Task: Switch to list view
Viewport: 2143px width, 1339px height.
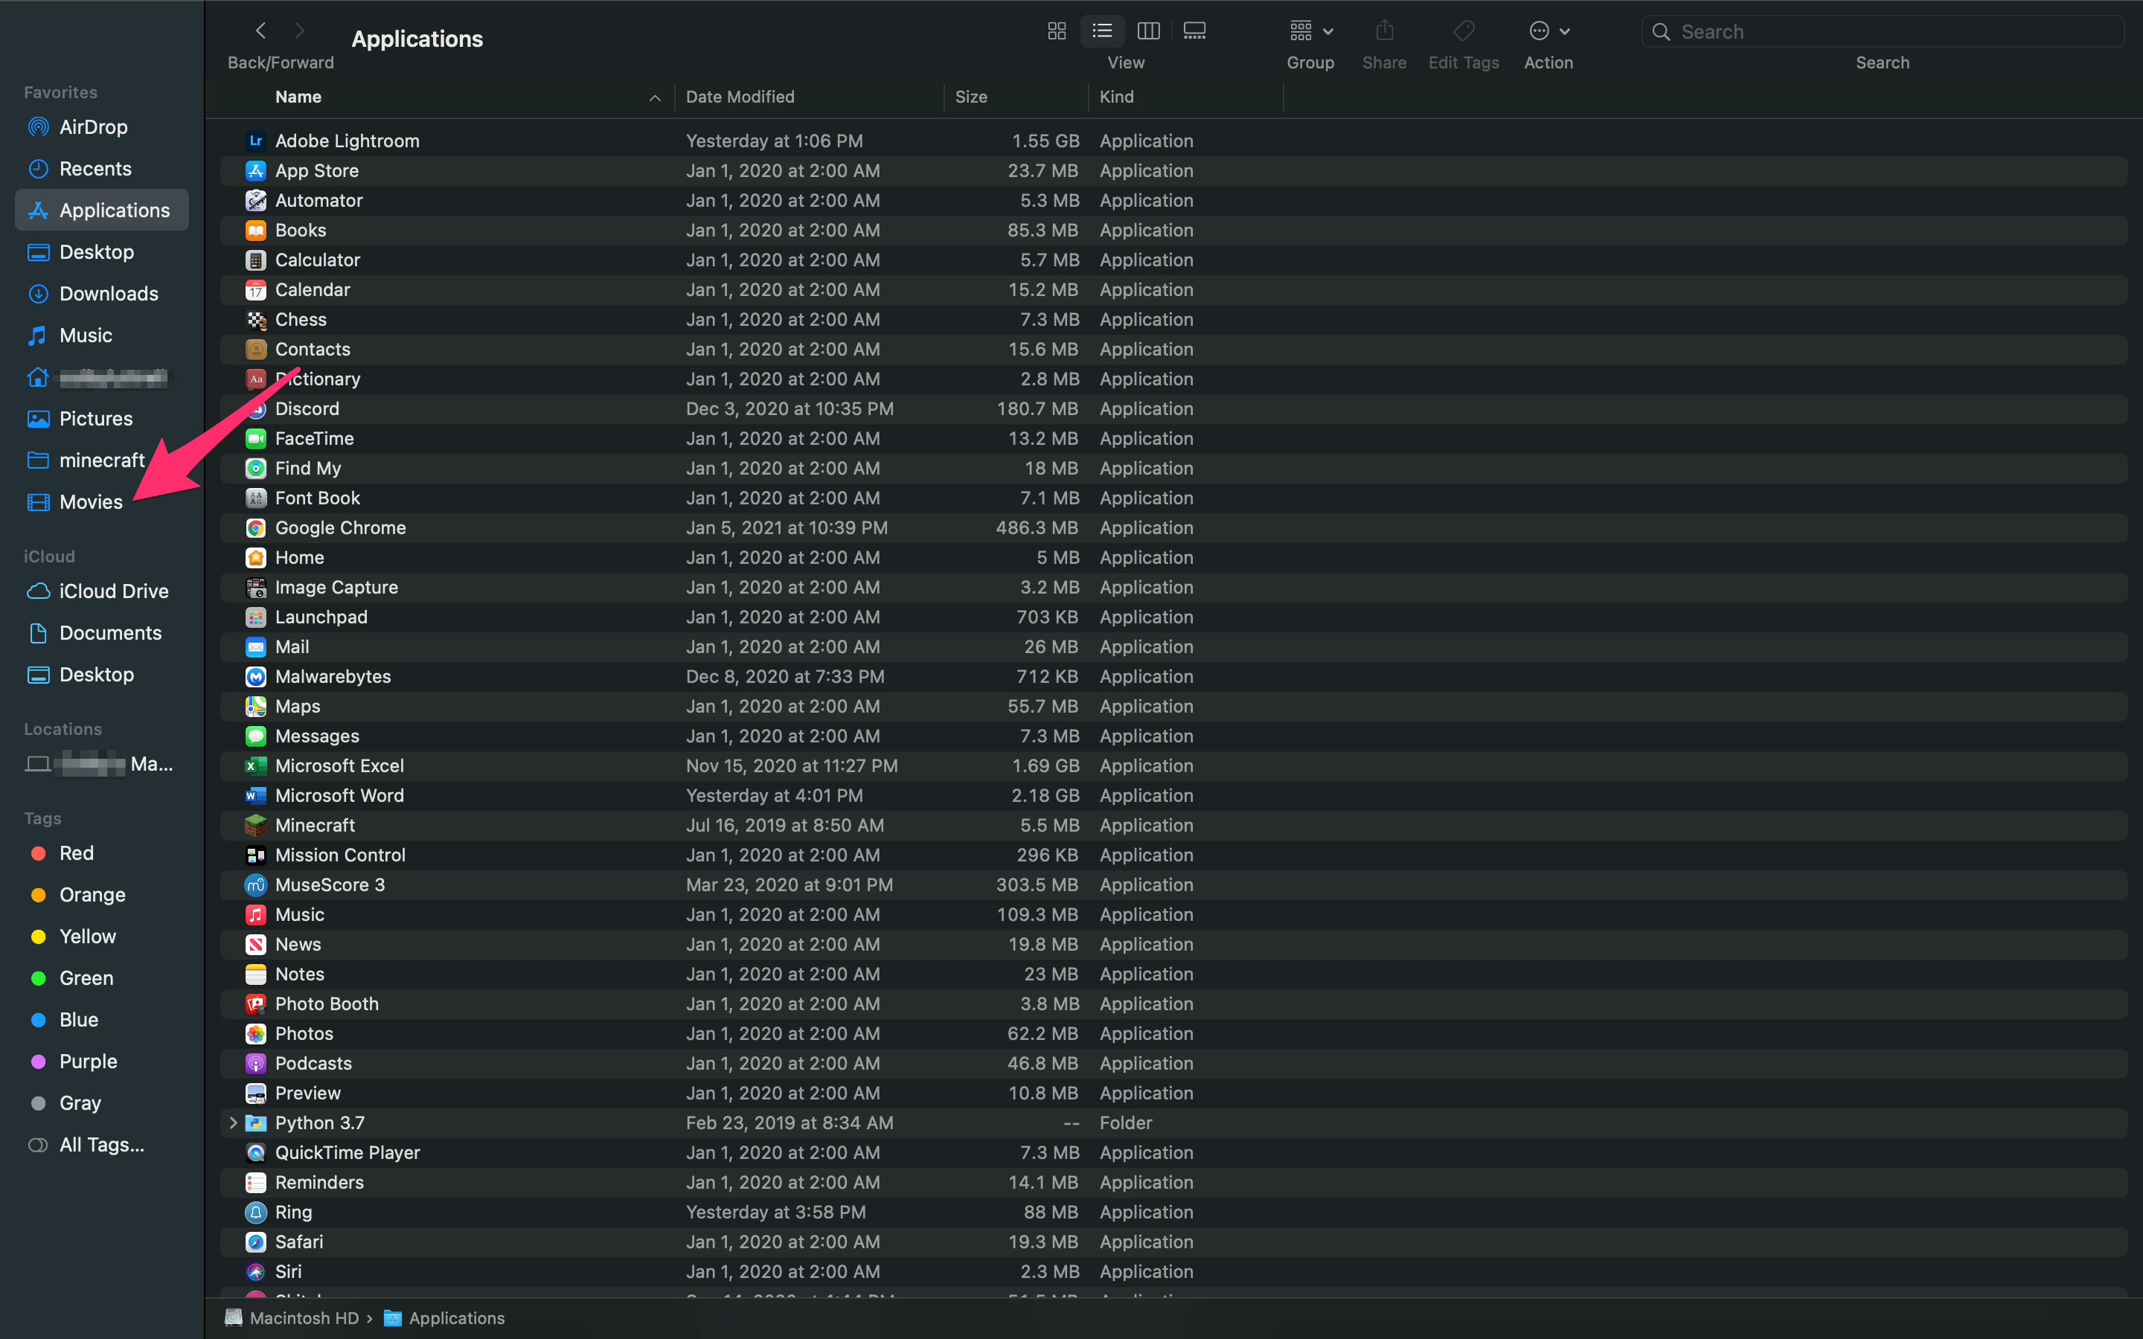Action: point(1103,31)
